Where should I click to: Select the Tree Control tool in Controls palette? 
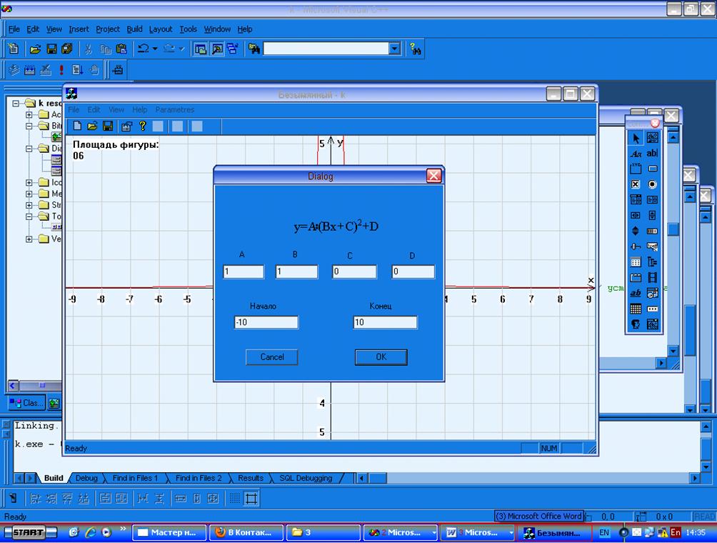(x=652, y=262)
